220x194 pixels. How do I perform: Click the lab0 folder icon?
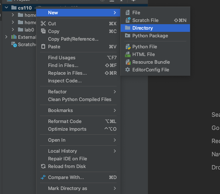pyautogui.click(x=21, y=30)
